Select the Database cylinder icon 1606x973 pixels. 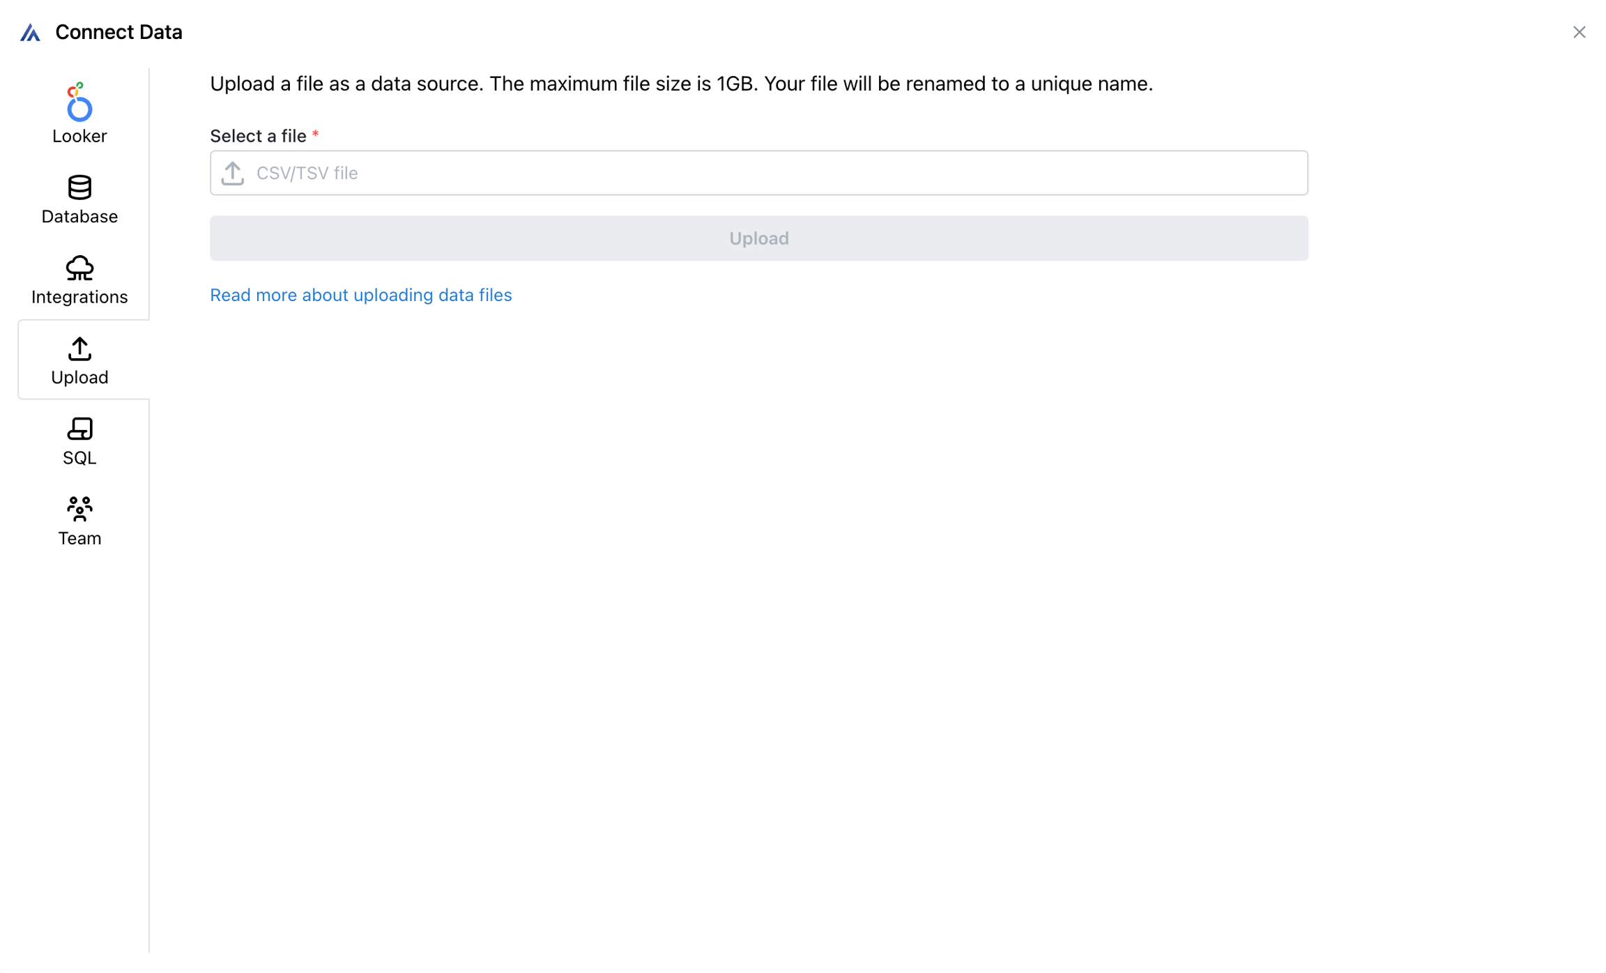click(x=79, y=187)
